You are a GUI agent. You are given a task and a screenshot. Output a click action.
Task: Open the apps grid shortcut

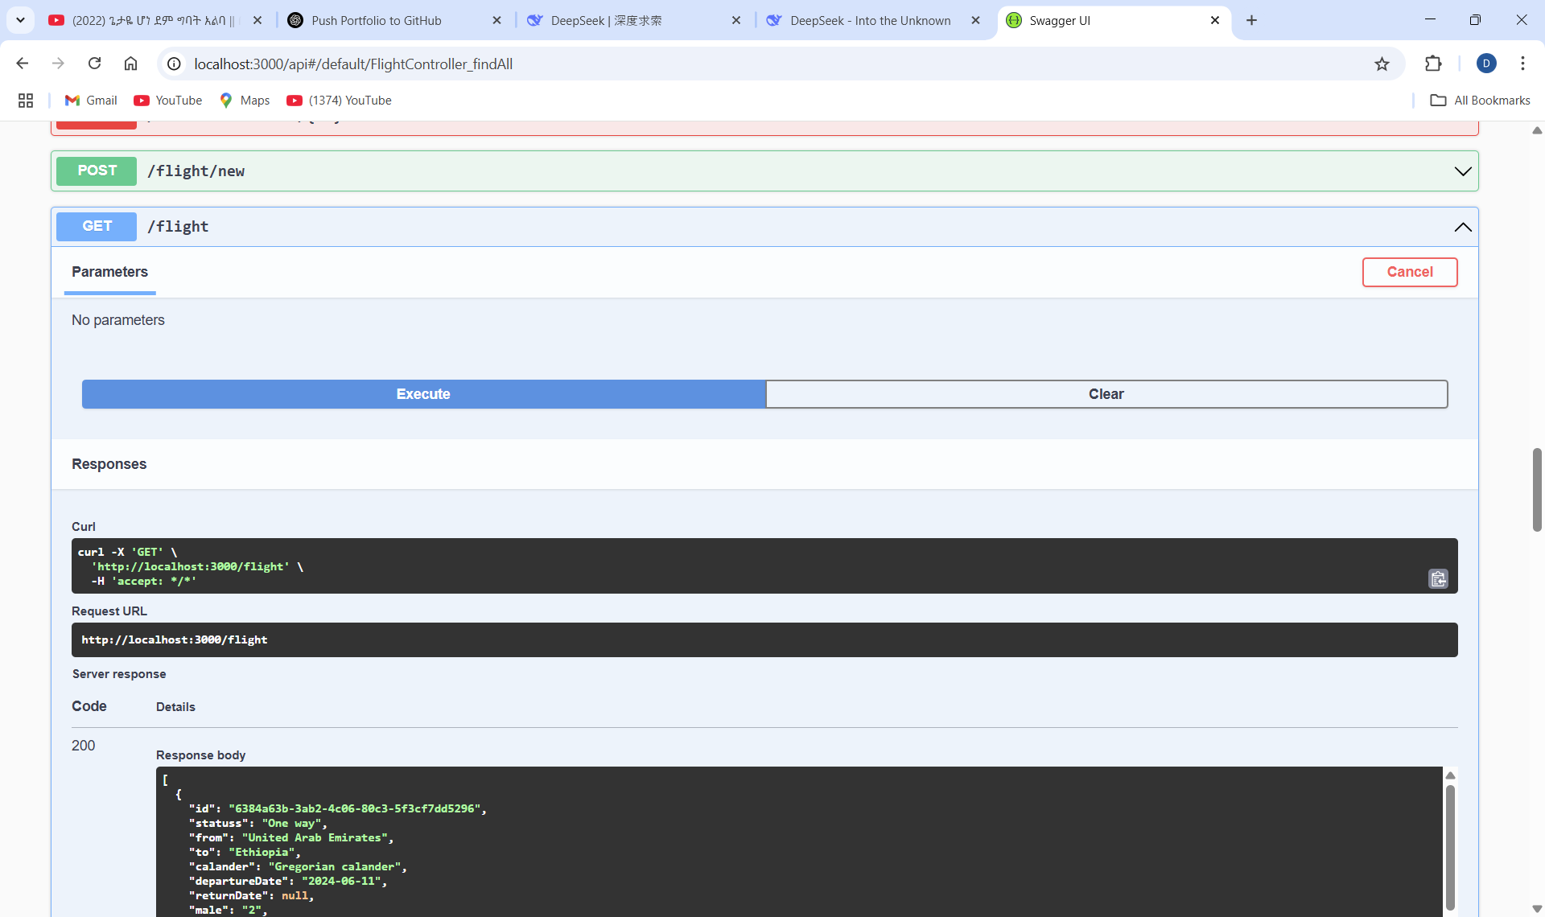(26, 101)
